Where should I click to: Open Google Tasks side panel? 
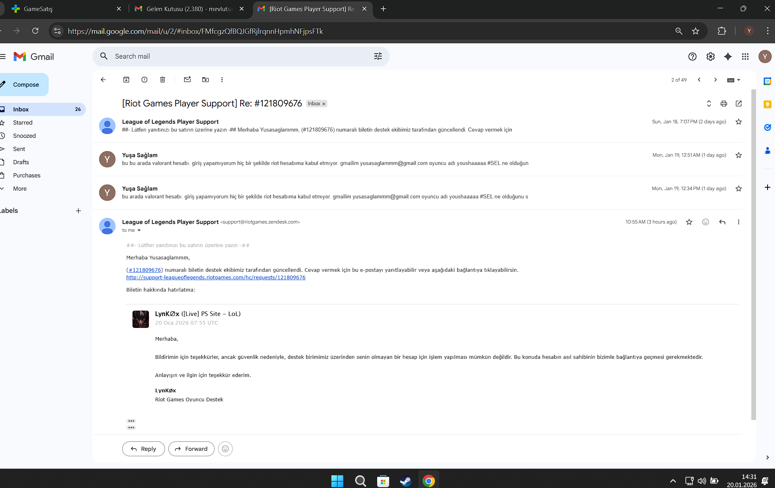pyautogui.click(x=768, y=127)
